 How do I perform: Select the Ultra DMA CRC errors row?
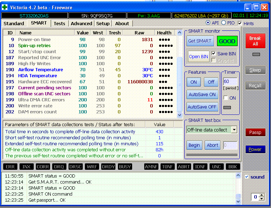tap(90, 100)
